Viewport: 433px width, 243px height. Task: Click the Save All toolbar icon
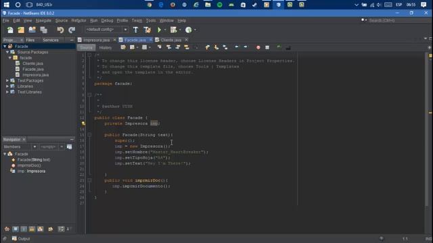point(43,30)
